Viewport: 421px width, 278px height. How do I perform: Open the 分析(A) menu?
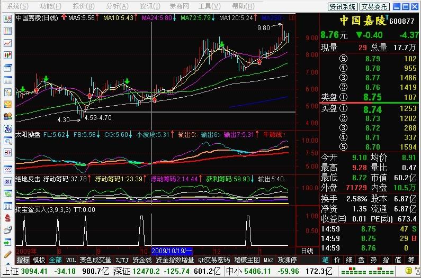point(117,6)
